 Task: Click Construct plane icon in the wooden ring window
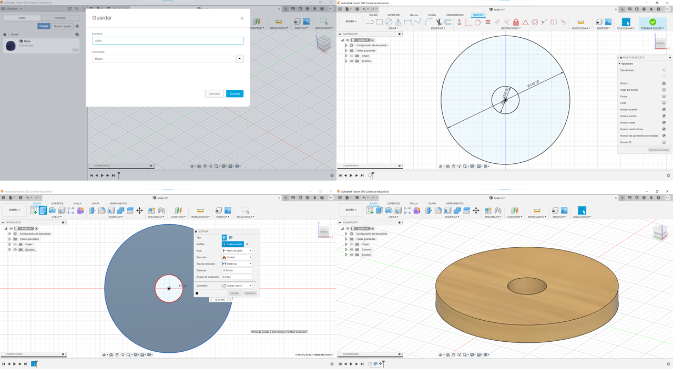pos(515,211)
